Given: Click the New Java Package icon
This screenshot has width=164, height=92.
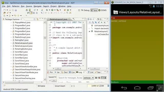Looking at the screenshot, I should click(65, 10).
